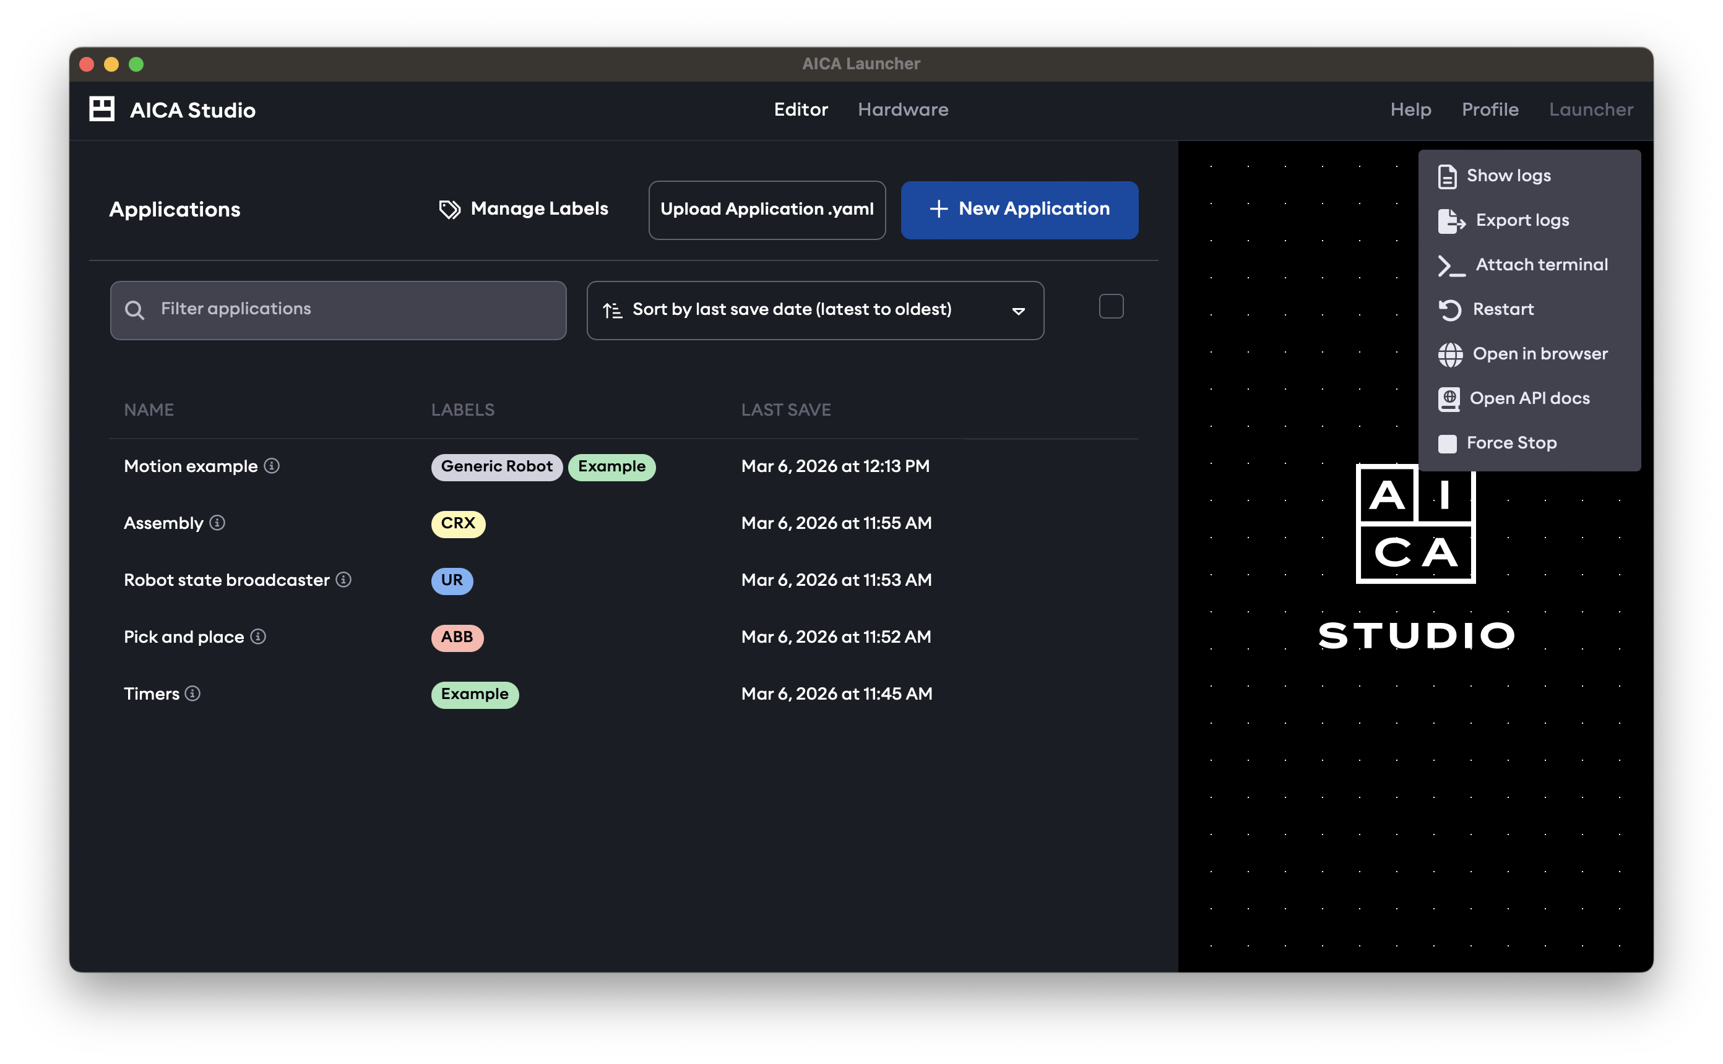1723x1064 pixels.
Task: Click the Attach terminal icon
Action: 1450,265
